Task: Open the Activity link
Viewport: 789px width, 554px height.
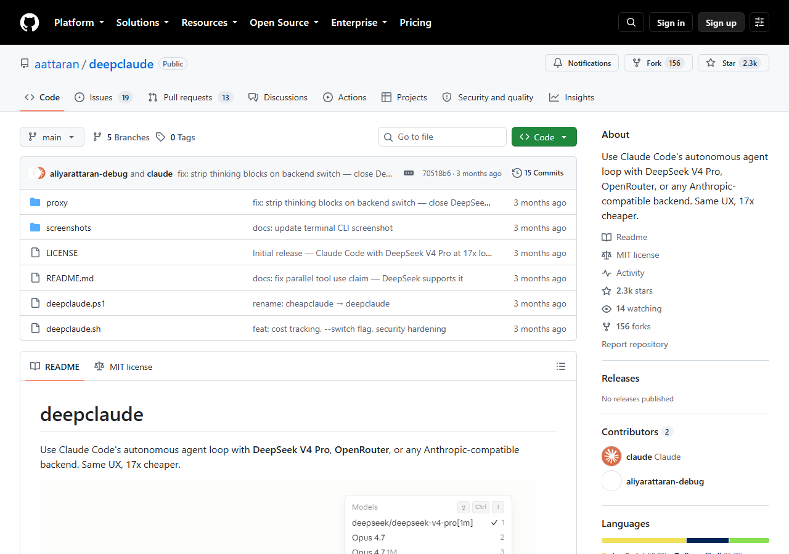Action: (623, 273)
